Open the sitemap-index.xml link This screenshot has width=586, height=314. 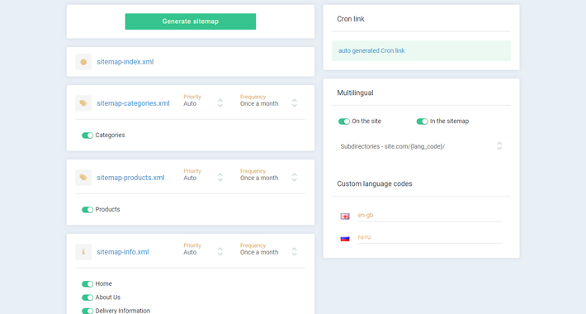[x=125, y=62]
